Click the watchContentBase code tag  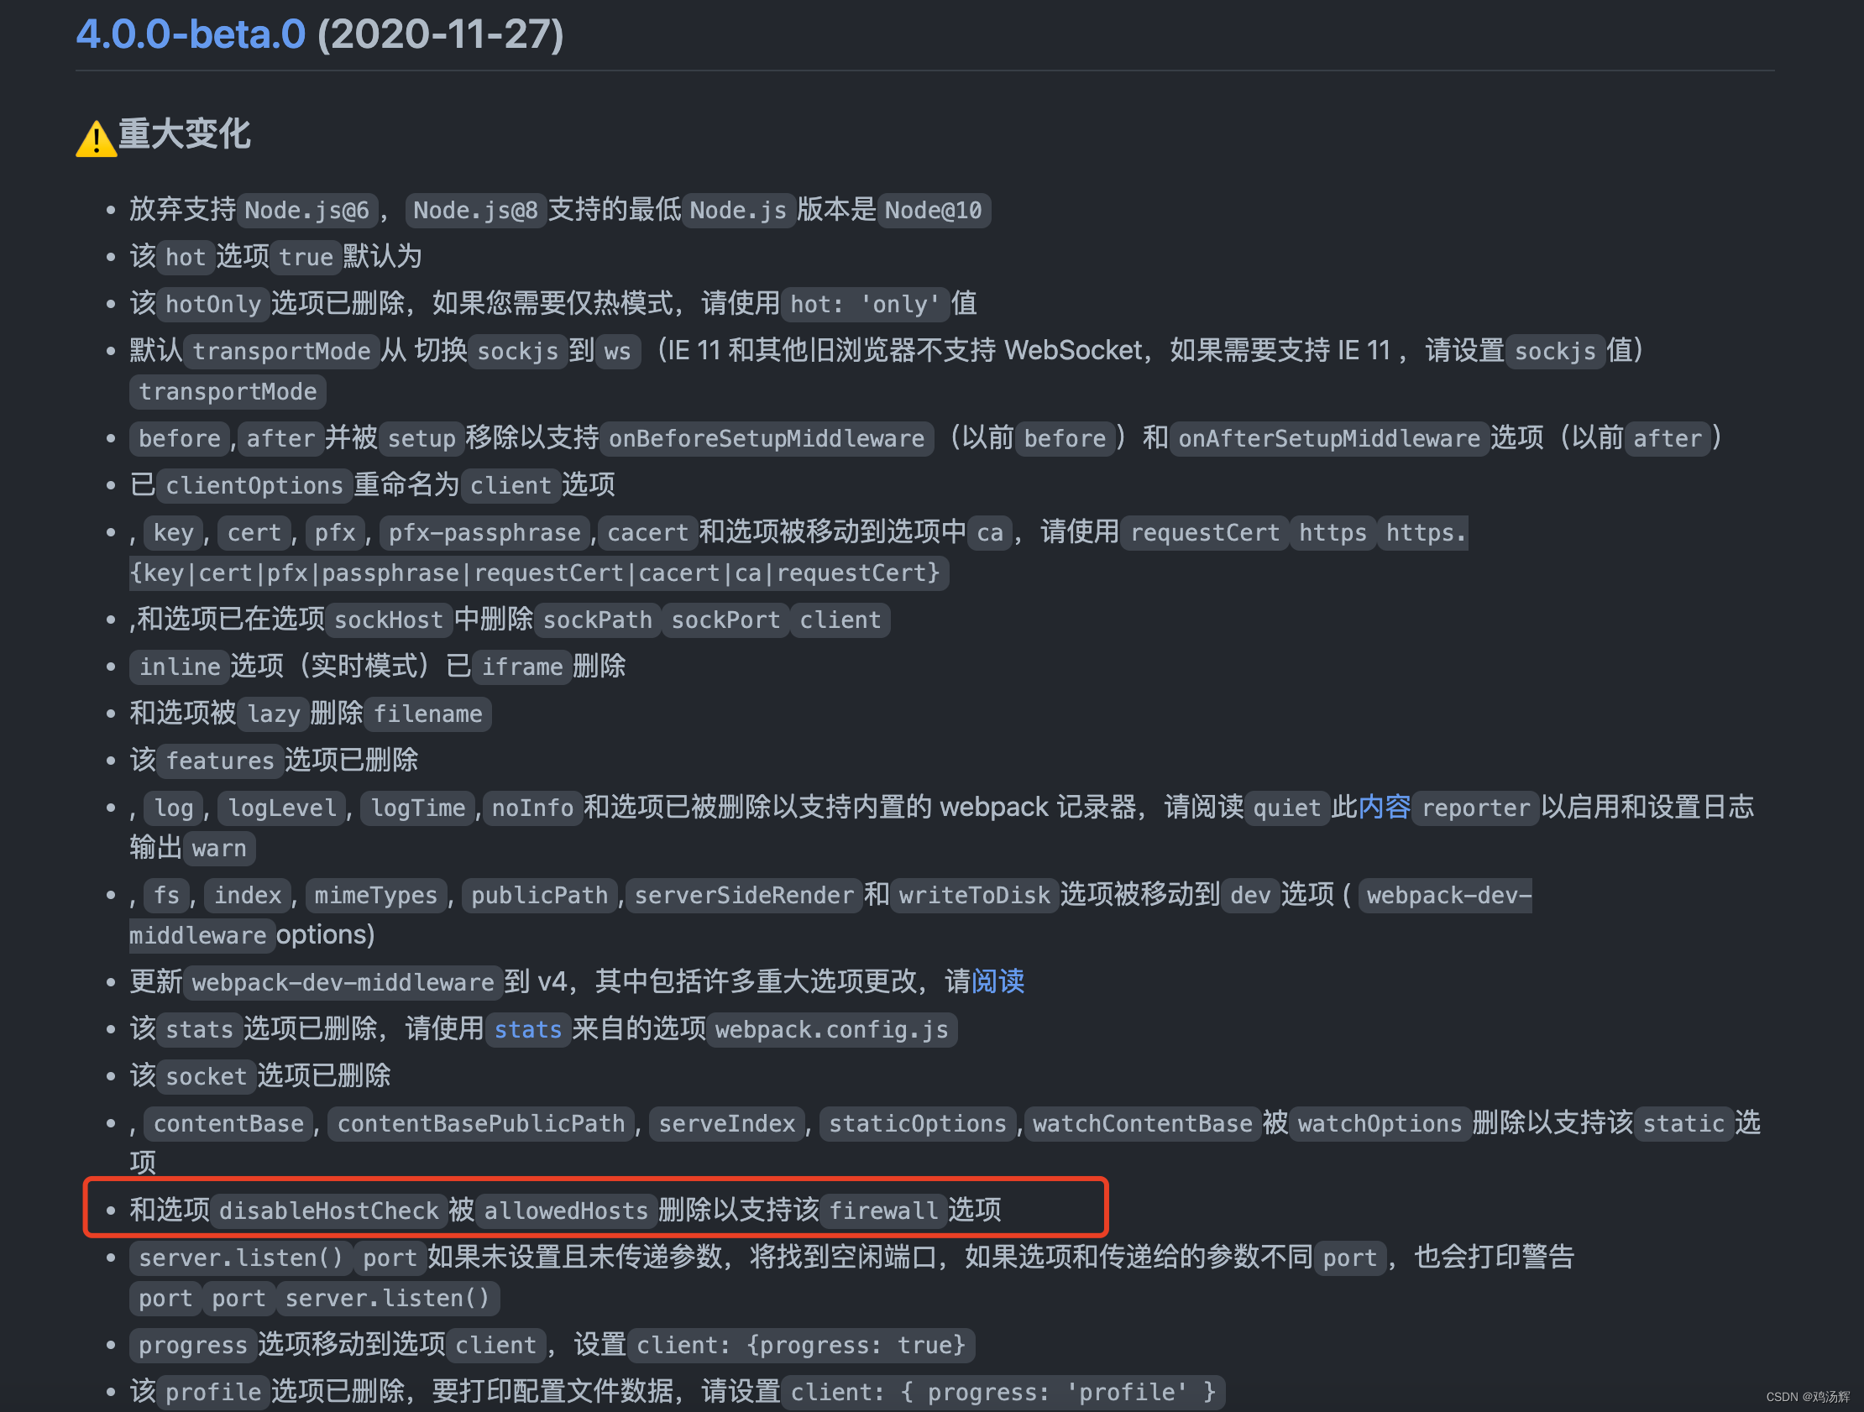tap(1143, 1124)
